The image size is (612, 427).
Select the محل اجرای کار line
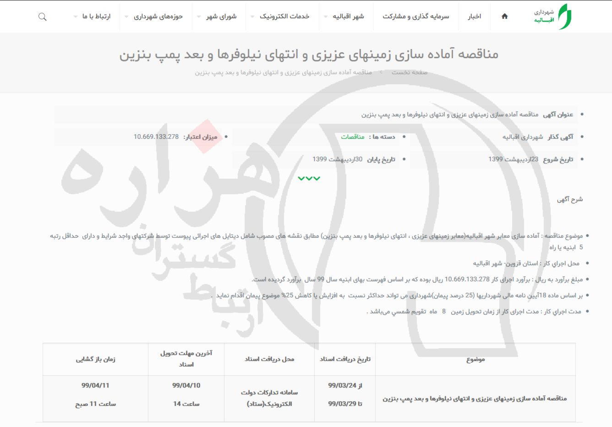click(x=526, y=263)
